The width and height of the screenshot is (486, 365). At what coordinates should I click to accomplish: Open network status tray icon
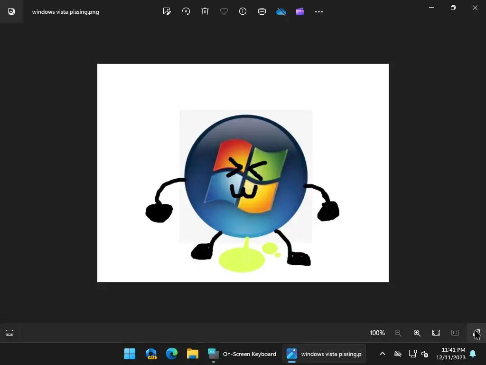point(412,354)
